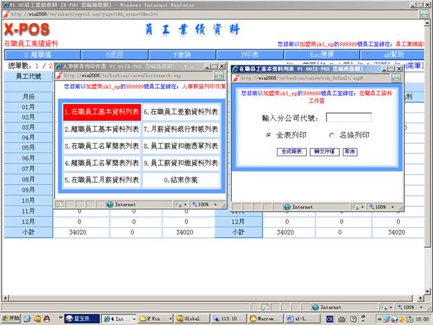Click the Windows Start button (開始)
The image size is (433, 325).
[12, 318]
